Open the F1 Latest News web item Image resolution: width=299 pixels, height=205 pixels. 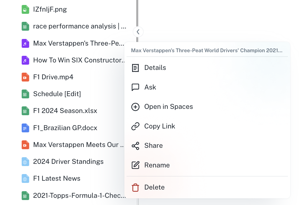click(57, 178)
